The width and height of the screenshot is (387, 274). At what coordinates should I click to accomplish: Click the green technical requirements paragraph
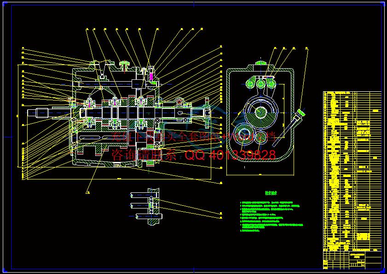click(x=271, y=217)
